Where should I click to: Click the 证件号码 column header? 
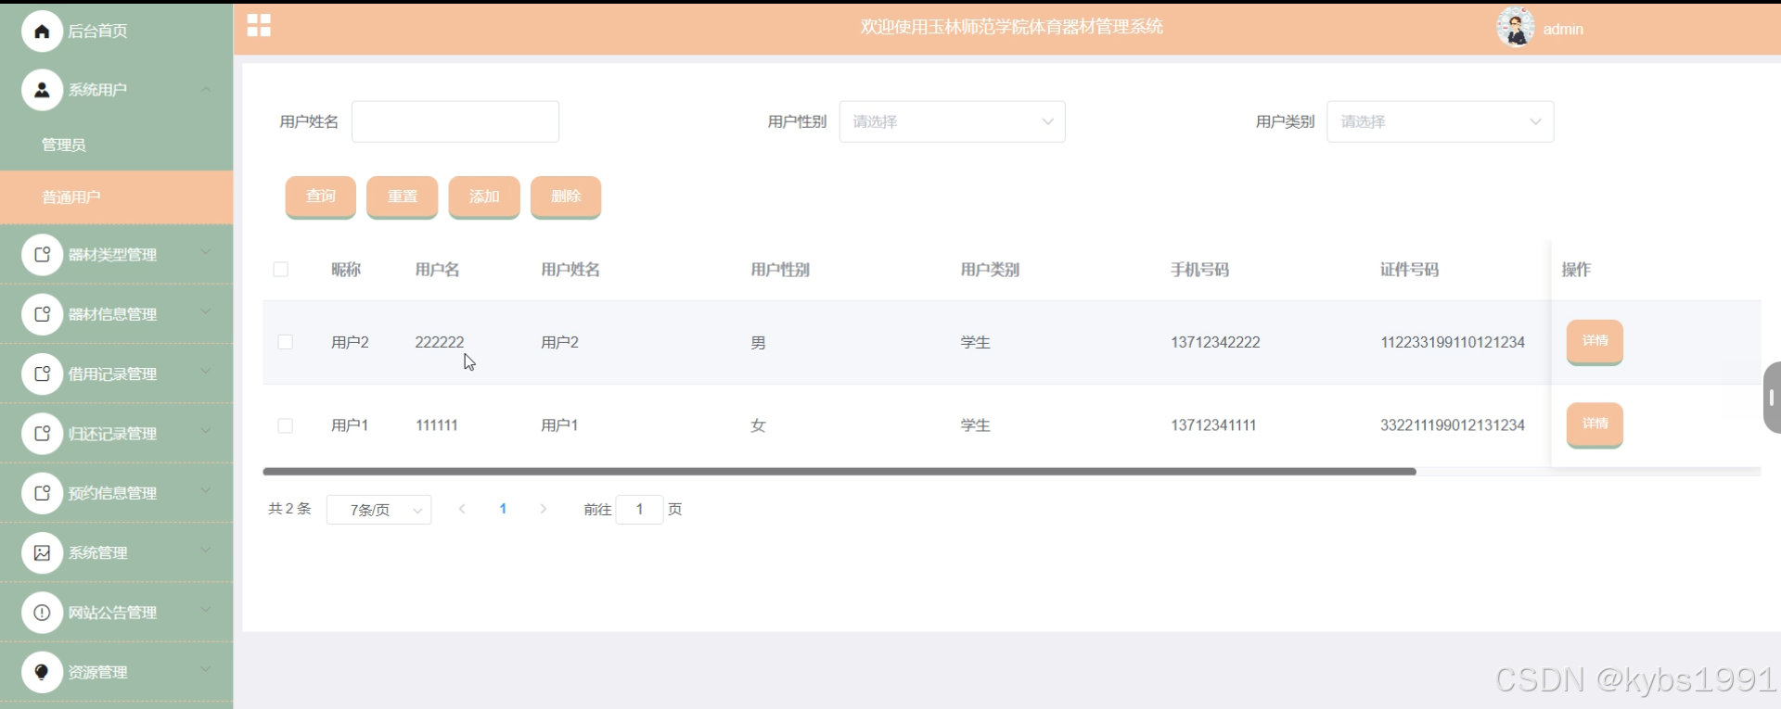1410,270
